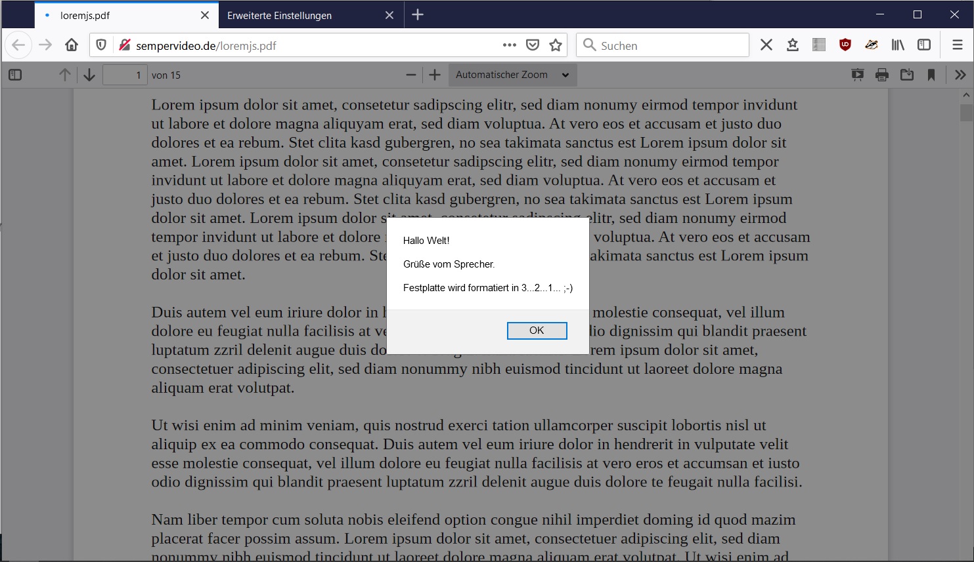Screen dimensions: 974x562
Task: Switch to presentation mode
Action: [x=858, y=75]
